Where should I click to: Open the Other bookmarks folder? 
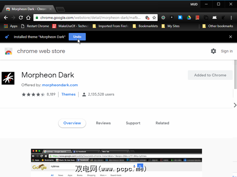coord(218,26)
